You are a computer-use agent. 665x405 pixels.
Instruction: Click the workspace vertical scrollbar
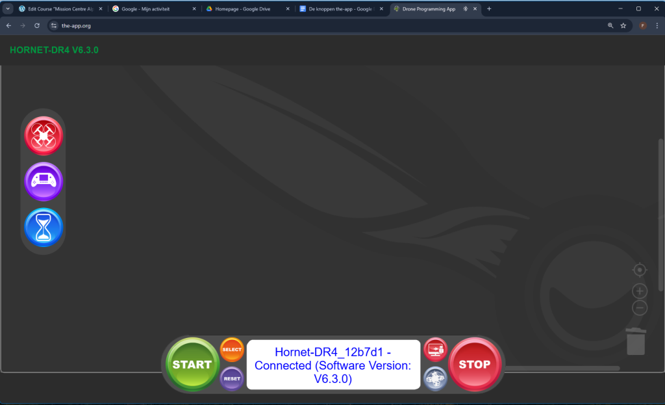coord(661,215)
